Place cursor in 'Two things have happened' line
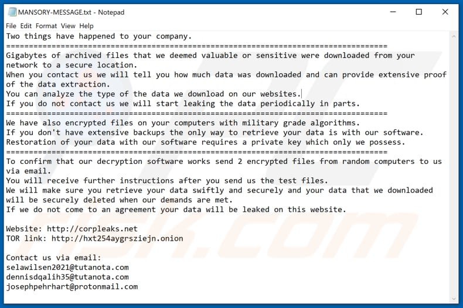463x308 pixels. (x=98, y=36)
